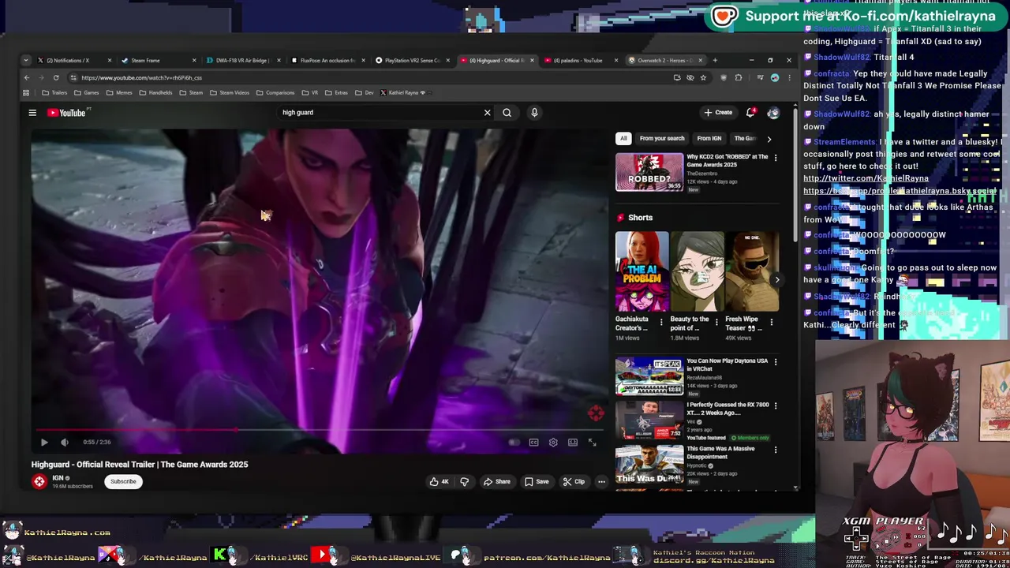Screen dimensions: 1010x568
Task: Open the Steam Videos bookmarks folder
Action: pos(229,93)
